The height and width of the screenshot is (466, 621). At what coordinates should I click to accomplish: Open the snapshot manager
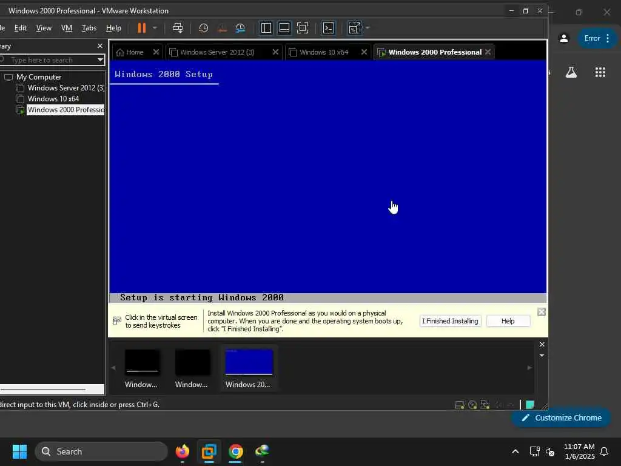click(240, 28)
